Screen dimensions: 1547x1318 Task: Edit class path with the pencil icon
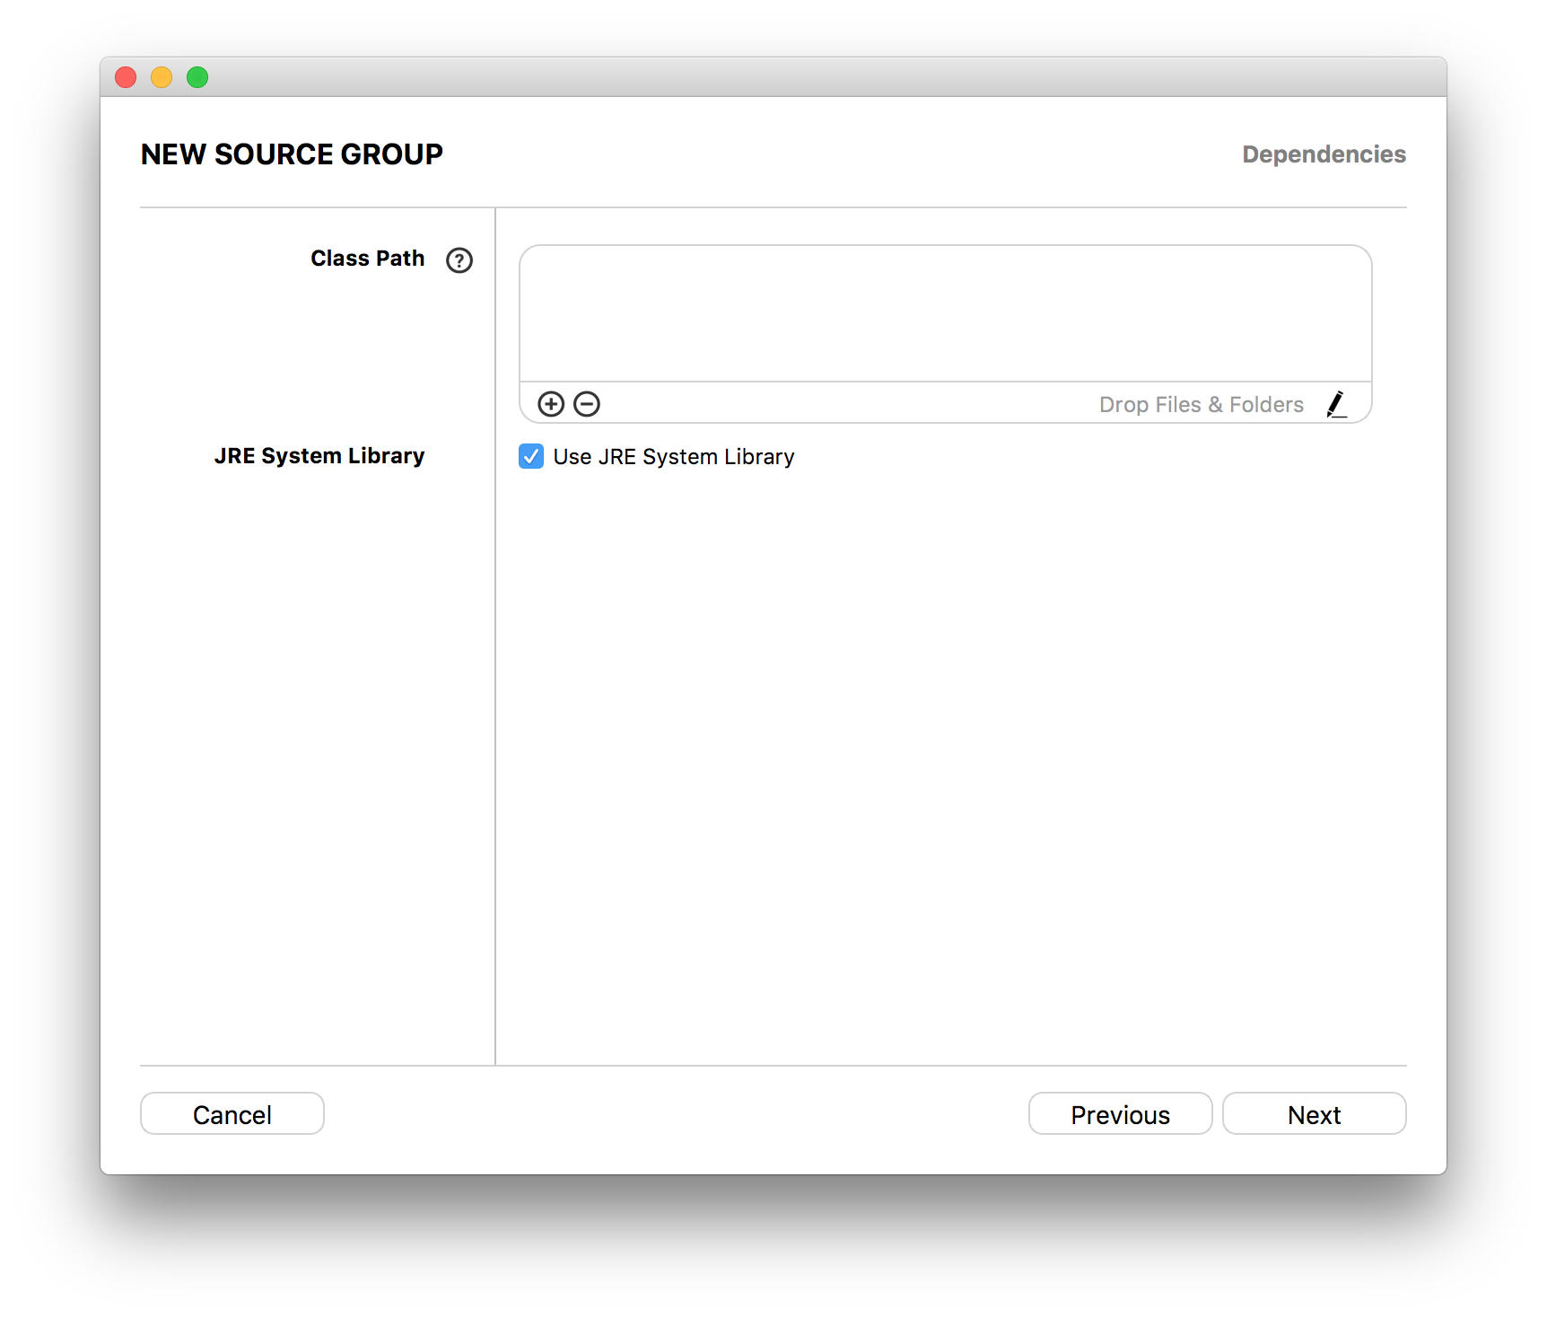click(x=1337, y=404)
